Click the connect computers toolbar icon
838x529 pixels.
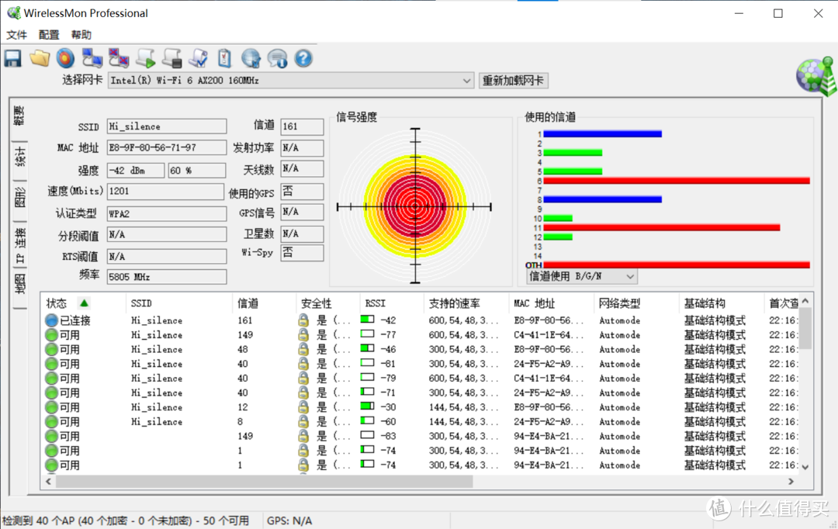[x=92, y=58]
